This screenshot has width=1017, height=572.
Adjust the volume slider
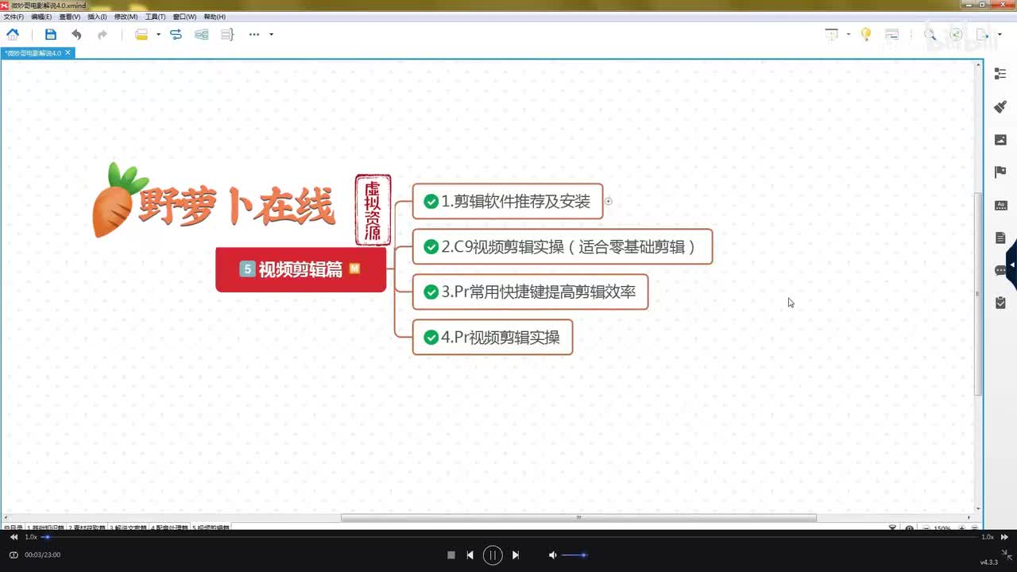coord(574,555)
